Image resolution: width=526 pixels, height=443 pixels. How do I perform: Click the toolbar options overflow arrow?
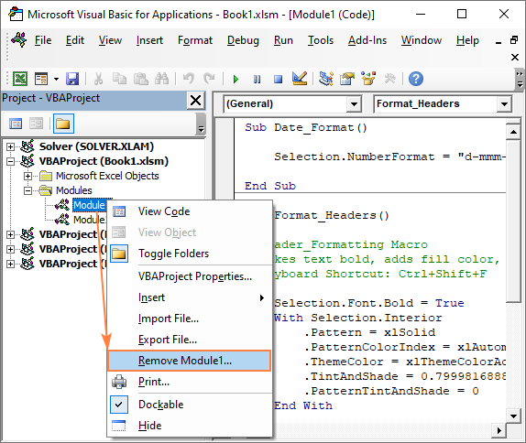(520, 79)
